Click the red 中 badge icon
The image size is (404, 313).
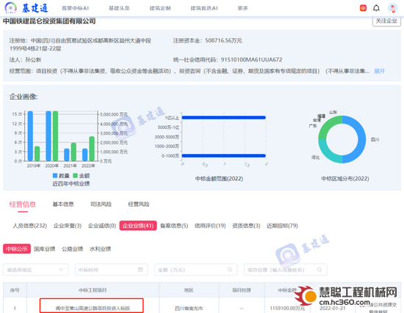pos(363,8)
